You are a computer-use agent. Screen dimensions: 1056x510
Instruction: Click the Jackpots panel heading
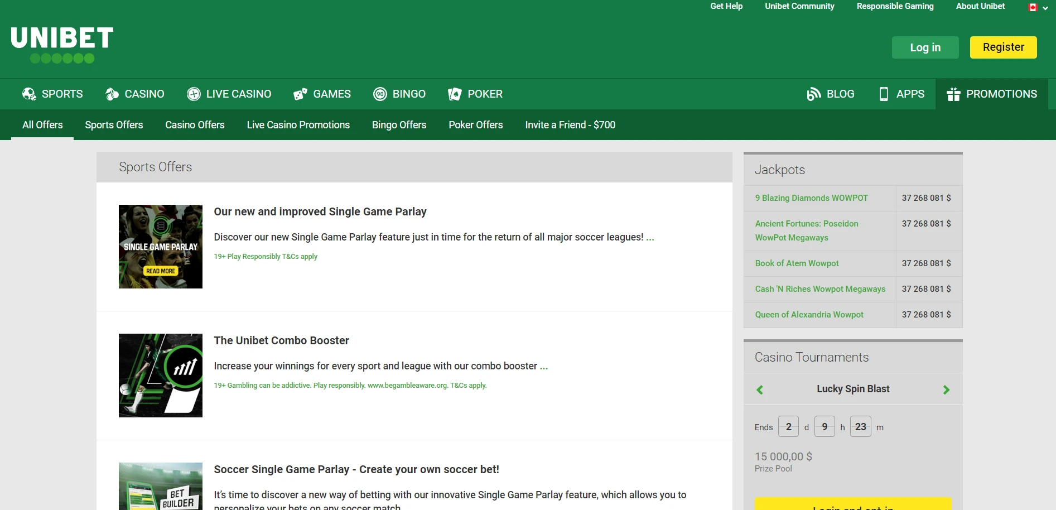tap(779, 170)
